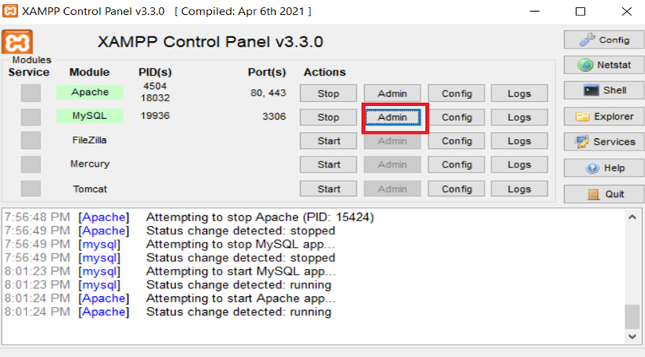The width and height of the screenshot is (645, 357).
Task: Toggle the Tomcat service checkbox
Action: [31, 189]
